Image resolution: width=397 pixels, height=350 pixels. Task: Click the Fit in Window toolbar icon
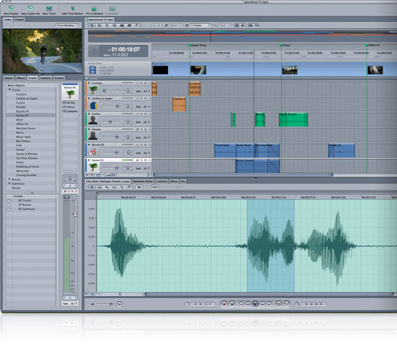point(95,9)
